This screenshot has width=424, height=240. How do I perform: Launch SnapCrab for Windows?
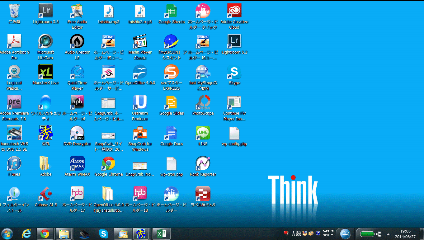(x=140, y=139)
